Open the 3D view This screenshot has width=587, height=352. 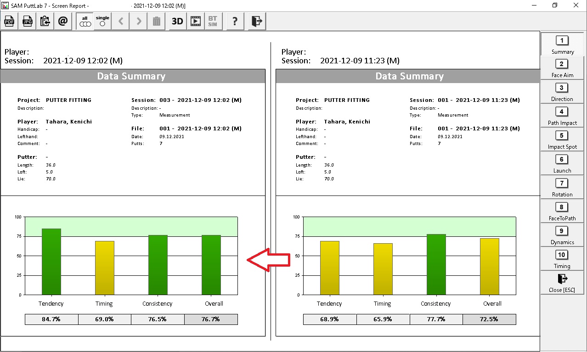click(x=177, y=21)
